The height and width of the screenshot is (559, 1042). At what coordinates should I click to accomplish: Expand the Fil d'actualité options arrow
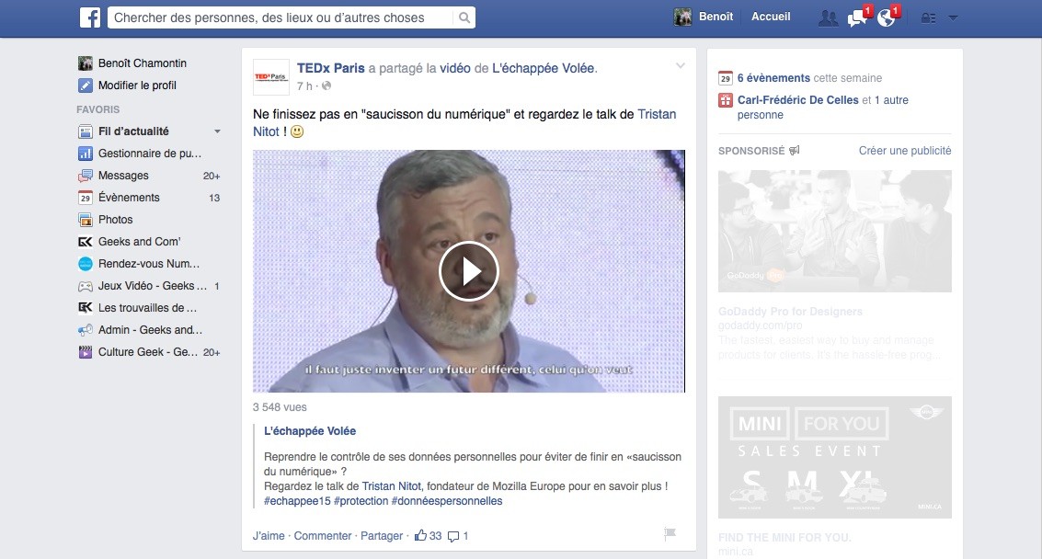pyautogui.click(x=217, y=131)
